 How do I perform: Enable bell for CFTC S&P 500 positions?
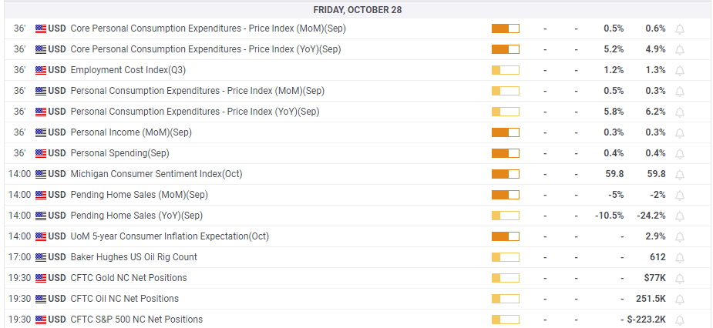pyautogui.click(x=680, y=320)
